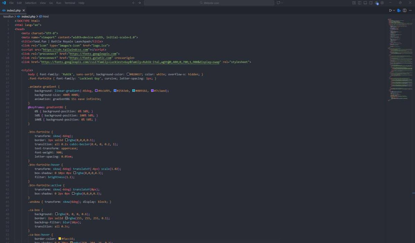Click the ".ca-box {" selector line
415x243 pixels.
point(36,210)
